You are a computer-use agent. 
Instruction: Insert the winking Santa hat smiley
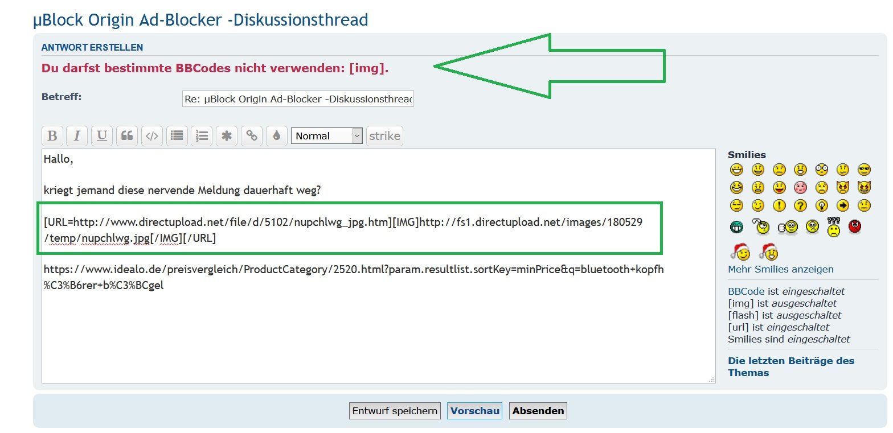pos(739,251)
